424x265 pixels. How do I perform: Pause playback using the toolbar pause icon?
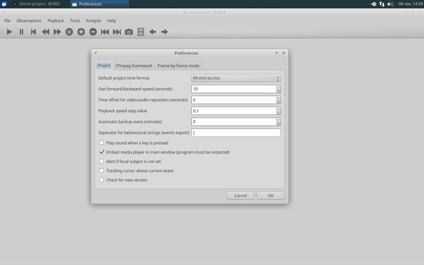pos(22,32)
